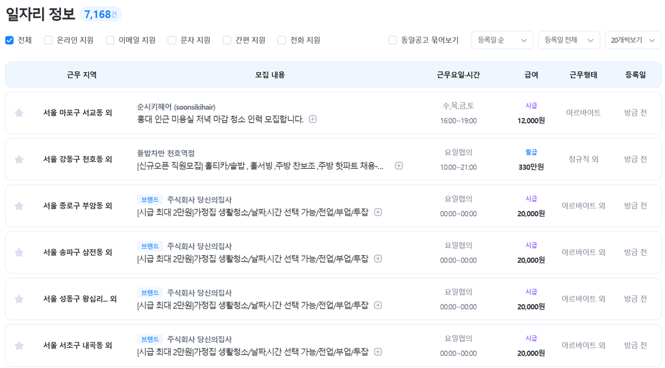Viewport: 665px width, 368px height.
Task: Click company name 들밥차반 천호역점
Action: pyautogui.click(x=166, y=153)
